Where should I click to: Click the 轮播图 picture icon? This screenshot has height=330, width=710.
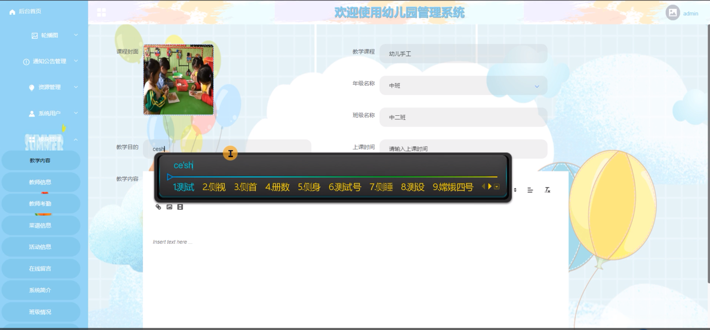(35, 35)
